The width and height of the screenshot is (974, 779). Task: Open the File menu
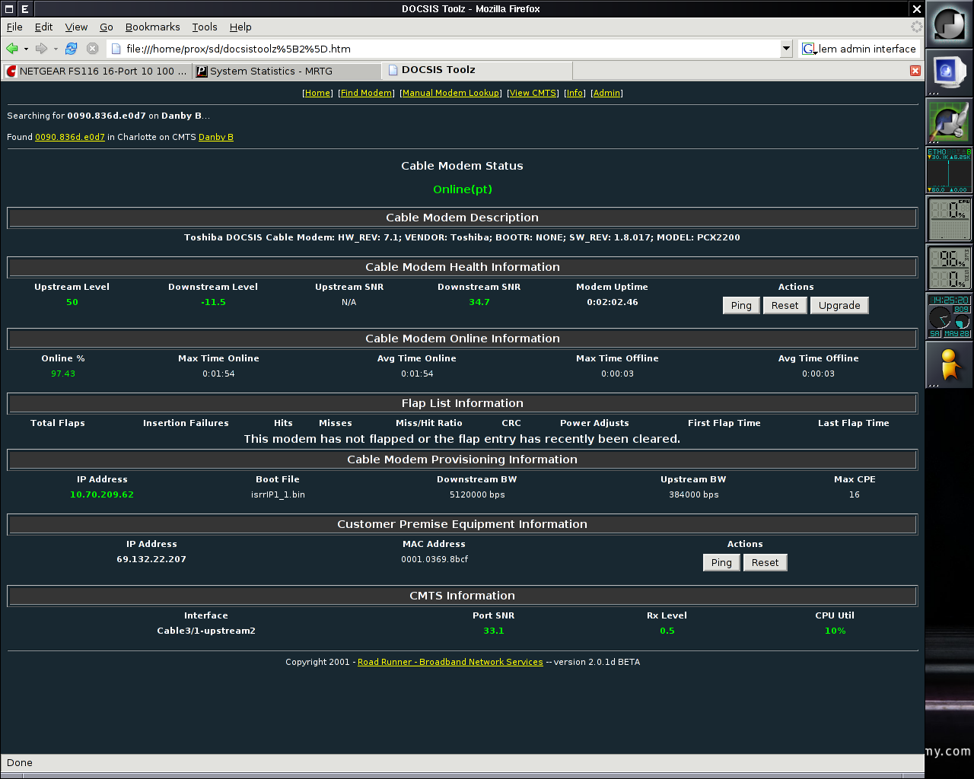click(x=14, y=27)
